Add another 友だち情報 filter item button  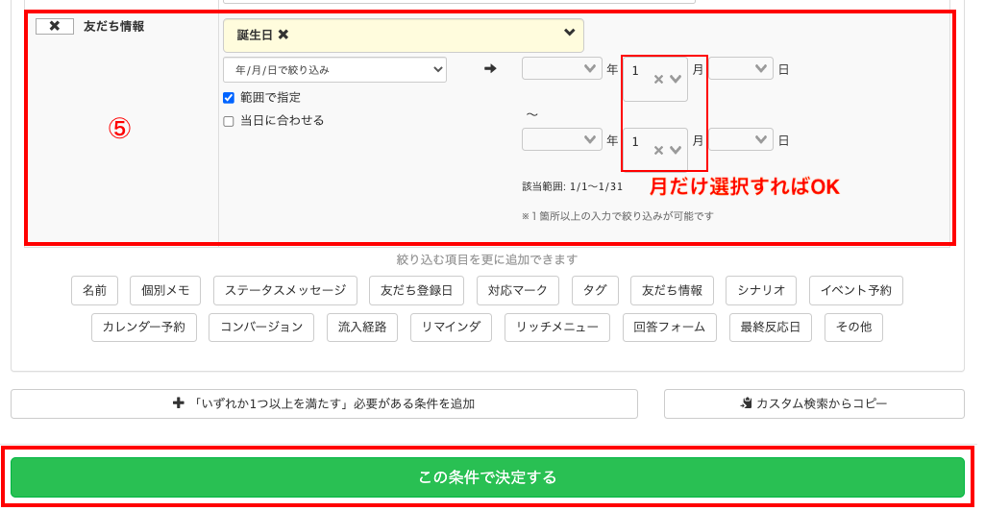tap(672, 291)
